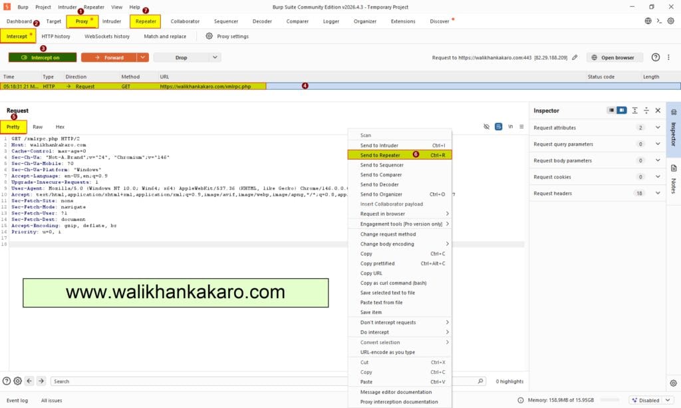
Task: Open Request in browser submenu
Action: click(x=400, y=214)
